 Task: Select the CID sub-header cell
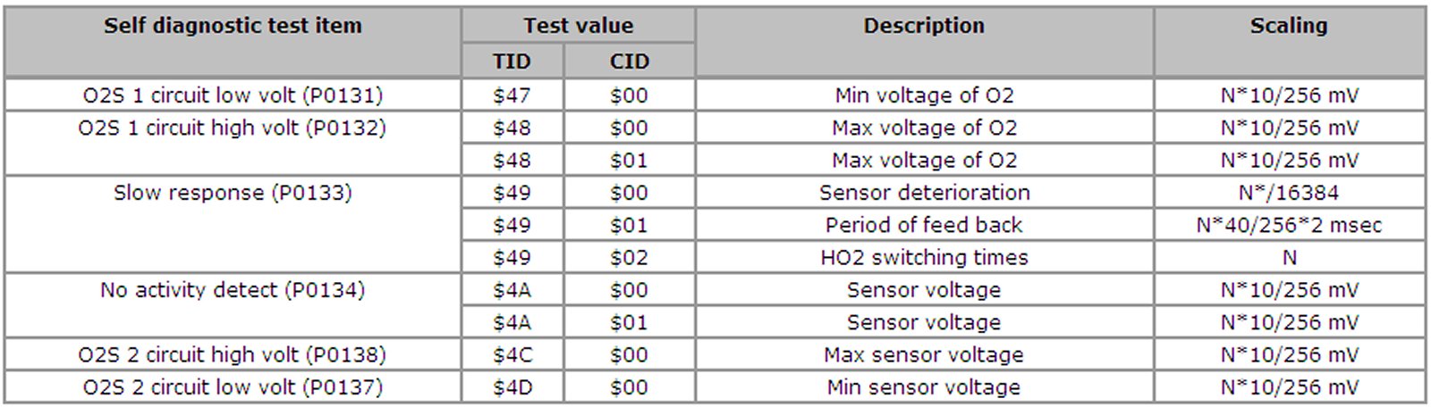point(629,62)
